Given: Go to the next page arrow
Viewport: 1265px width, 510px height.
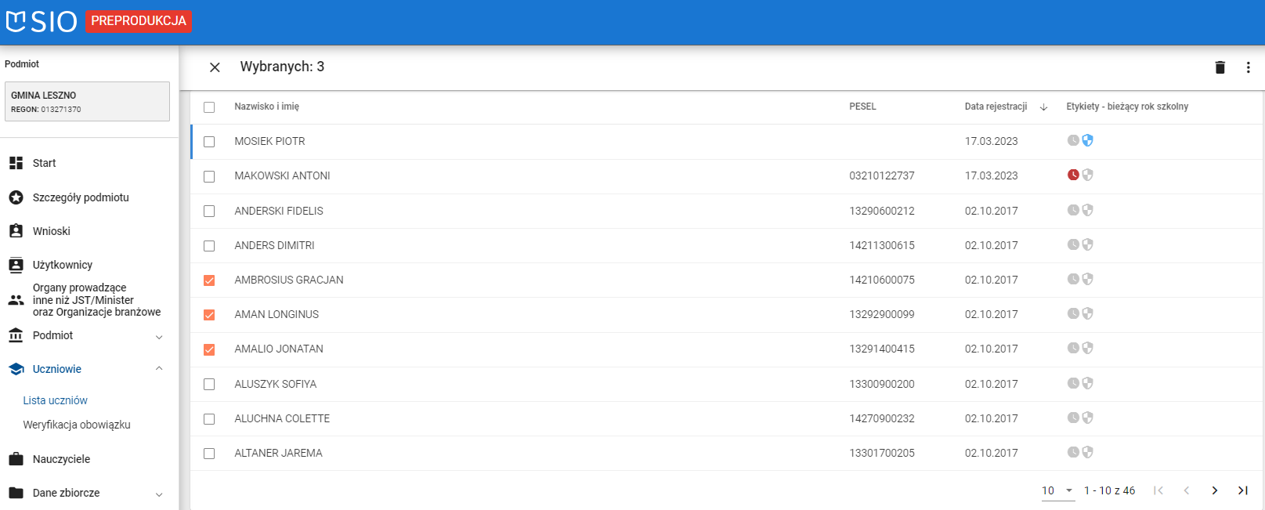Looking at the screenshot, I should [1214, 490].
